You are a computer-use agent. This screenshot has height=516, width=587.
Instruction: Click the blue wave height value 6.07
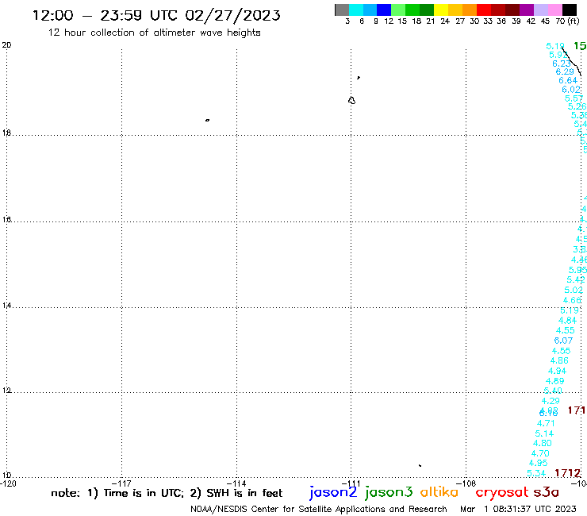563,341
